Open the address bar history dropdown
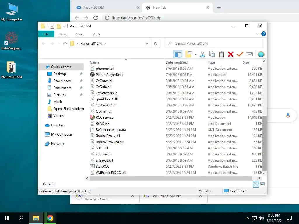 tap(147, 44)
